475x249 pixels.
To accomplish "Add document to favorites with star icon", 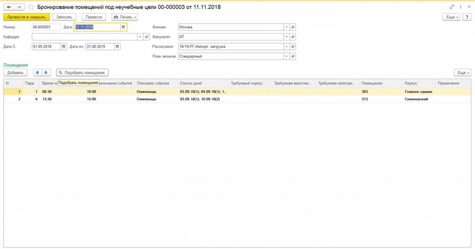I will (x=31, y=7).
